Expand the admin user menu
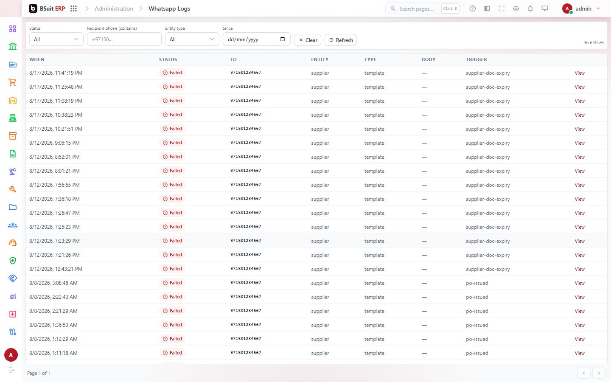 click(x=581, y=8)
